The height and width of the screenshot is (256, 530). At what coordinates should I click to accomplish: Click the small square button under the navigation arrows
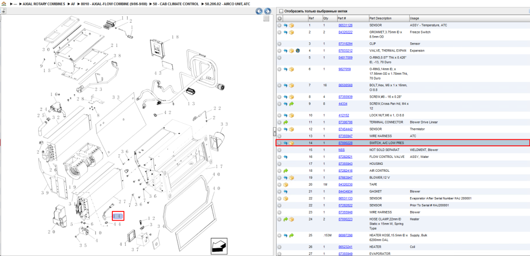(267, 19)
